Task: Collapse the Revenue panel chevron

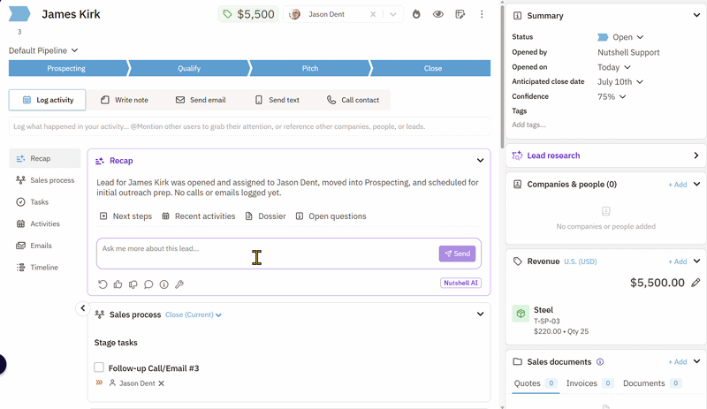Action: [696, 261]
